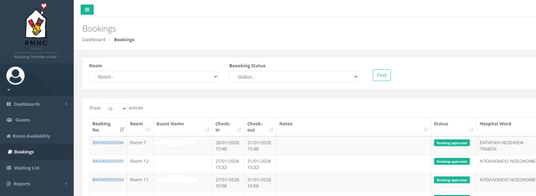The height and width of the screenshot is (196, 536).
Task: Expand Reports in the sidebar
Action: (x=37, y=183)
